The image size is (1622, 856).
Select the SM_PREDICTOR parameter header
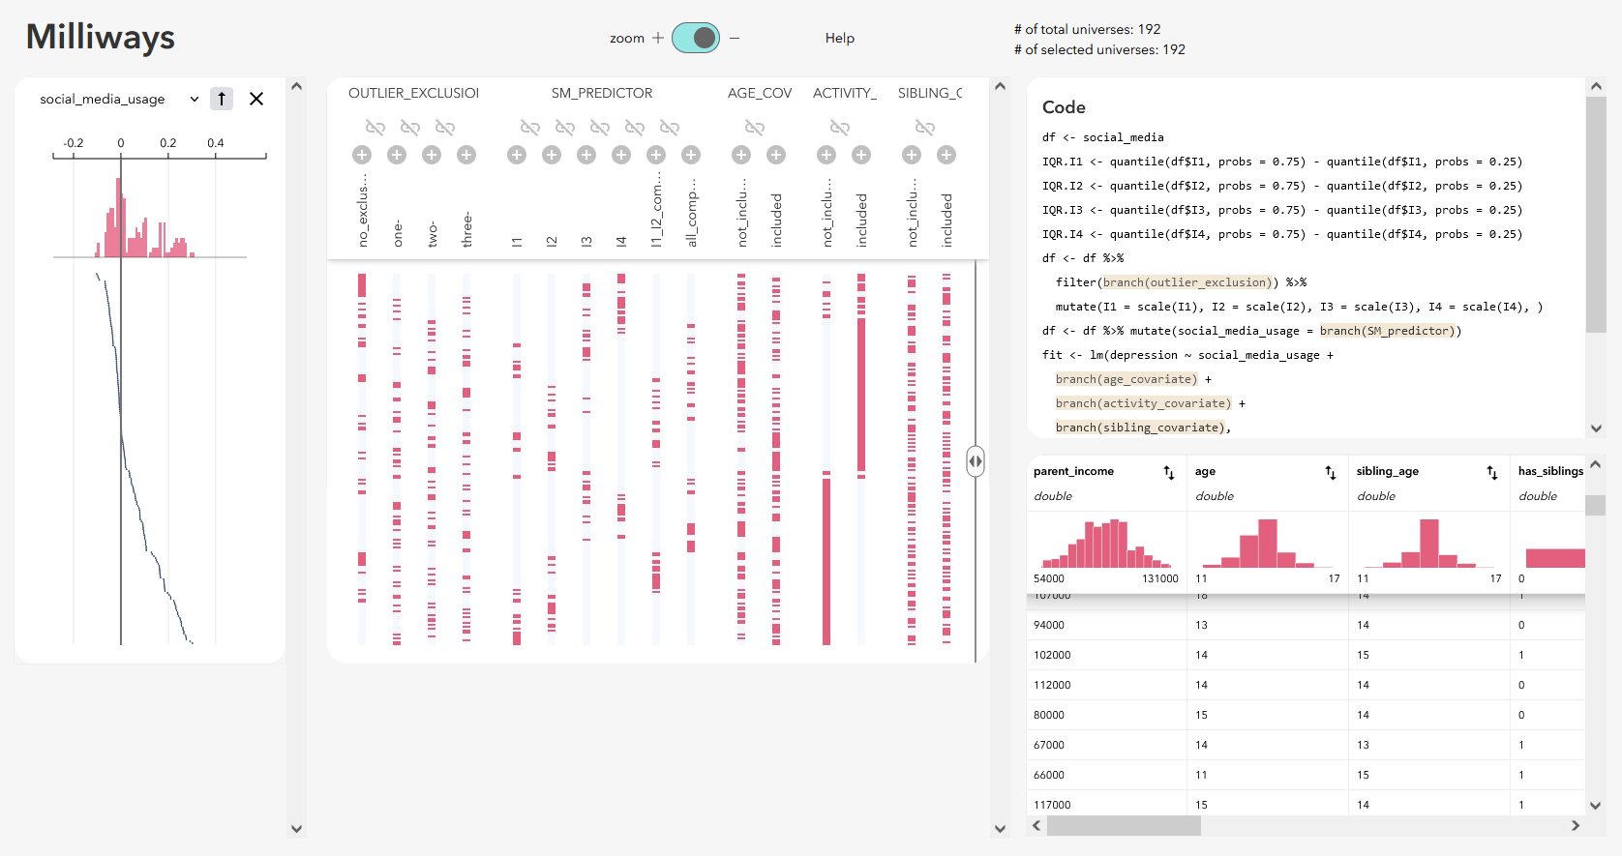[x=602, y=93]
